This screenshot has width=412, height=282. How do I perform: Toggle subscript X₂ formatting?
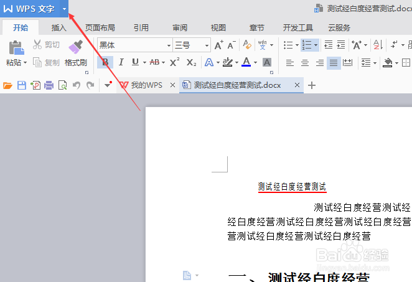pos(191,62)
